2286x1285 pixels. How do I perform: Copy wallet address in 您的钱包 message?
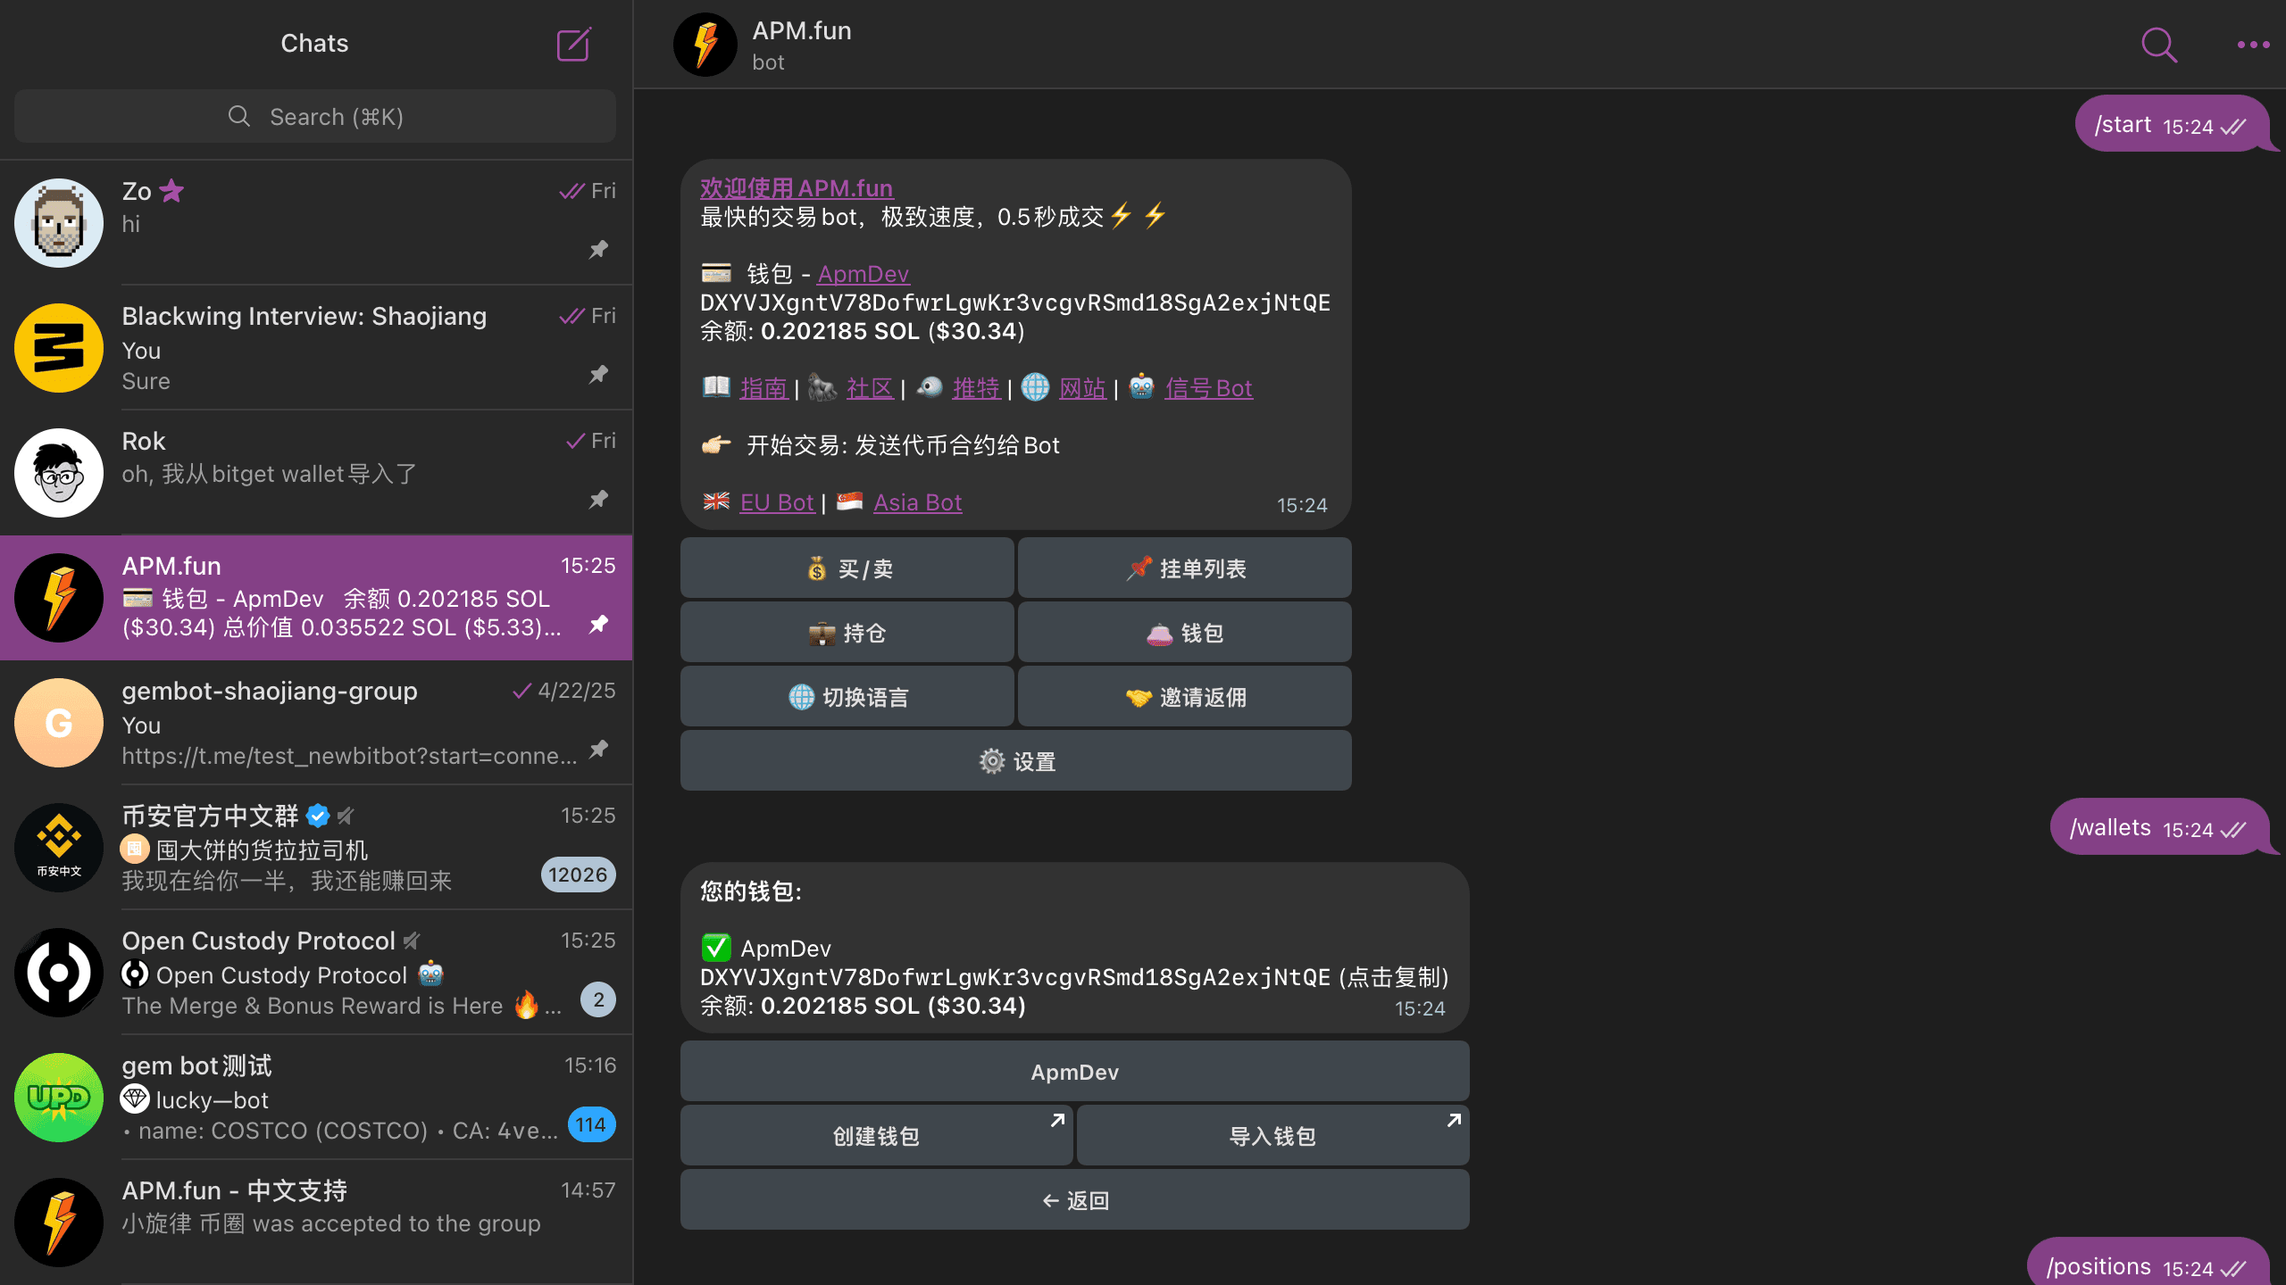pyautogui.click(x=1015, y=976)
